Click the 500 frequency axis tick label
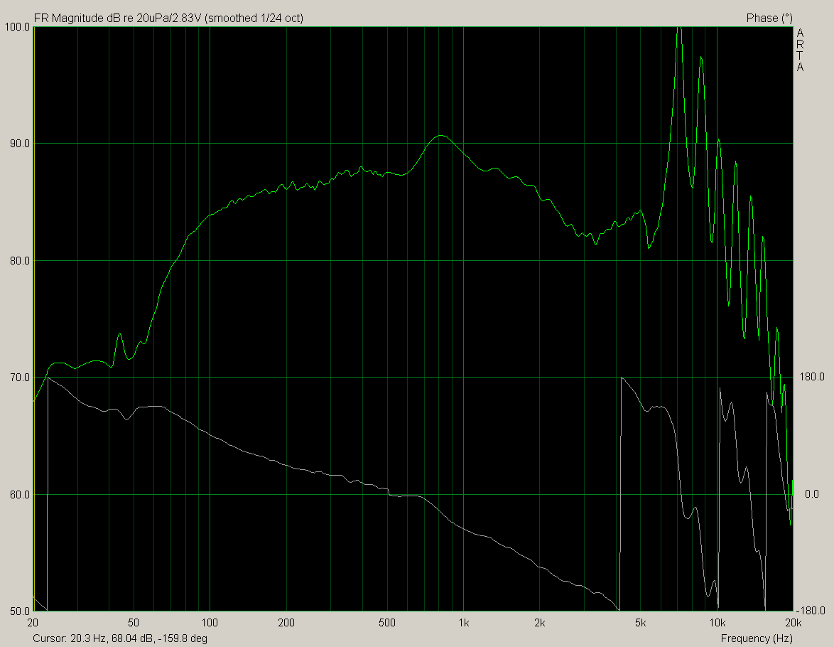This screenshot has width=834, height=647. tap(387, 623)
